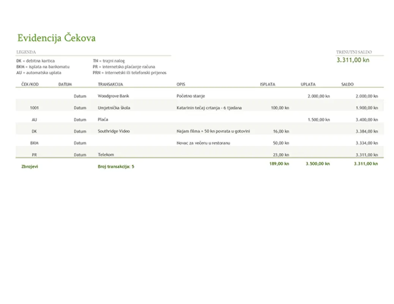Click the Broj transakcija: 5 summary cell
Viewport: 394px width, 304px height.
pyautogui.click(x=116, y=166)
